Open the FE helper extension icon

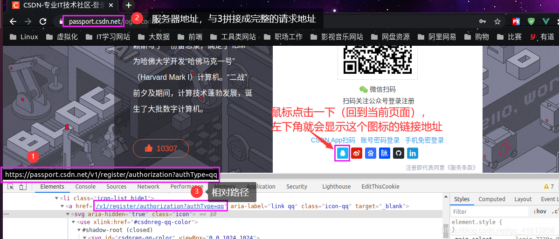point(516,21)
